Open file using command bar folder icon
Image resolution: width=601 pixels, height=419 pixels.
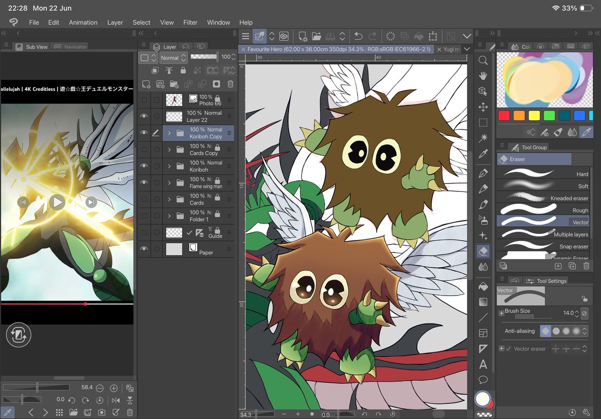click(x=316, y=36)
